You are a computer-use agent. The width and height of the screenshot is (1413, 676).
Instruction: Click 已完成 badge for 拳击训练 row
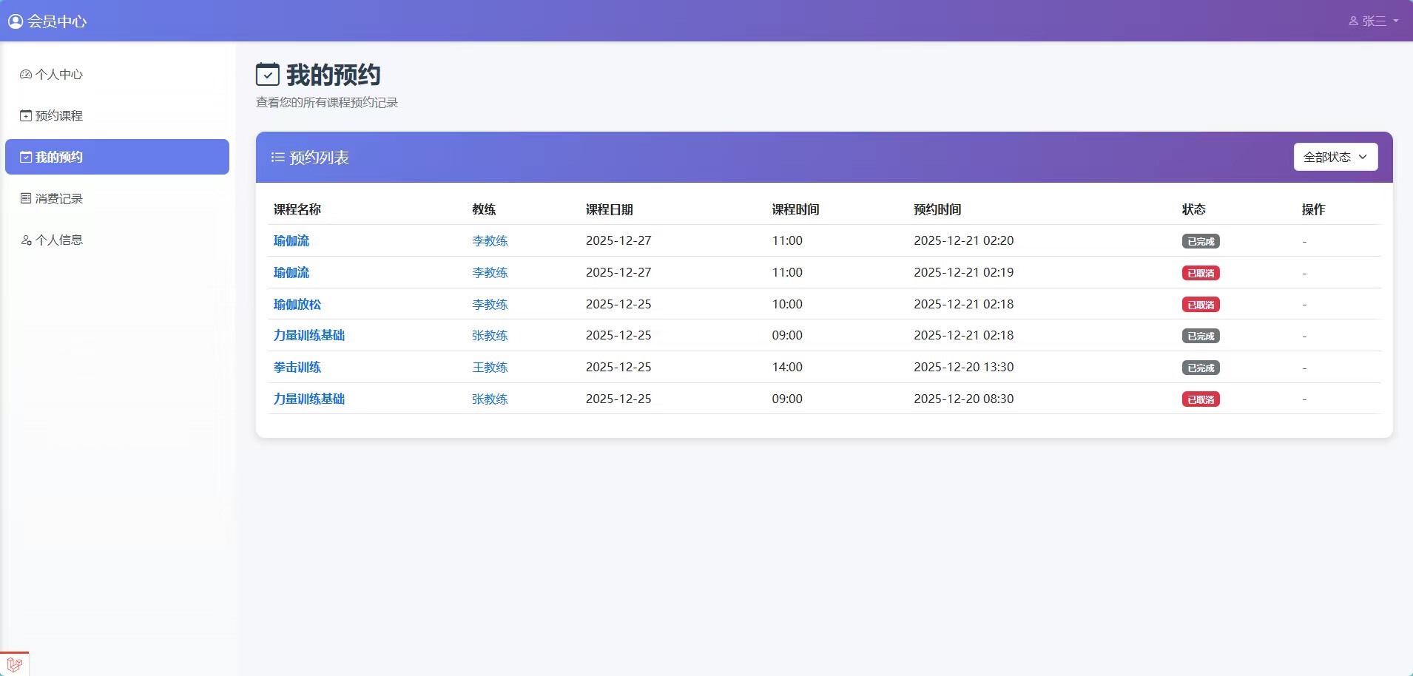click(x=1200, y=368)
